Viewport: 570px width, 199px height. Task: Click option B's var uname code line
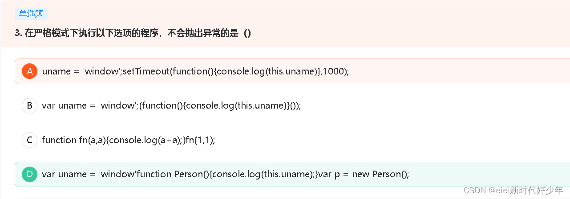[x=171, y=105]
